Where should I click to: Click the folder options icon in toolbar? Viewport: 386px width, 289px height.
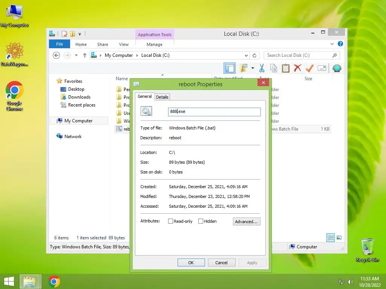pyautogui.click(x=244, y=68)
